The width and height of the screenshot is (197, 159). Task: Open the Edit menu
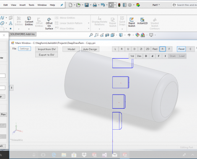(x=5, y=5)
